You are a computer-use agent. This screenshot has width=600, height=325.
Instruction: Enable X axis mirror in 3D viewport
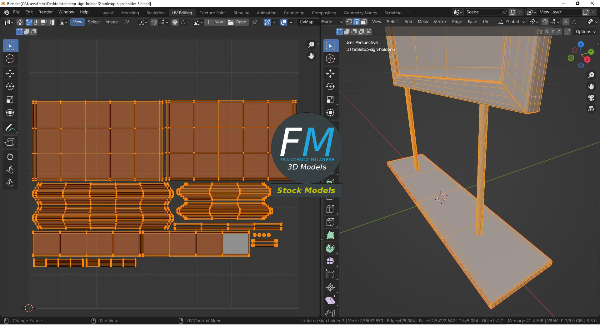(x=546, y=32)
